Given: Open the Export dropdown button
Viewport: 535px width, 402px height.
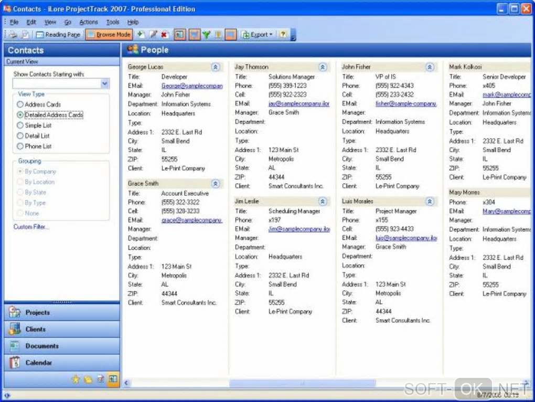Looking at the screenshot, I should tap(257, 35).
